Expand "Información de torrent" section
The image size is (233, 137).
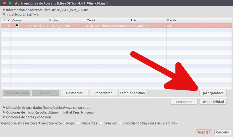tap(3, 10)
